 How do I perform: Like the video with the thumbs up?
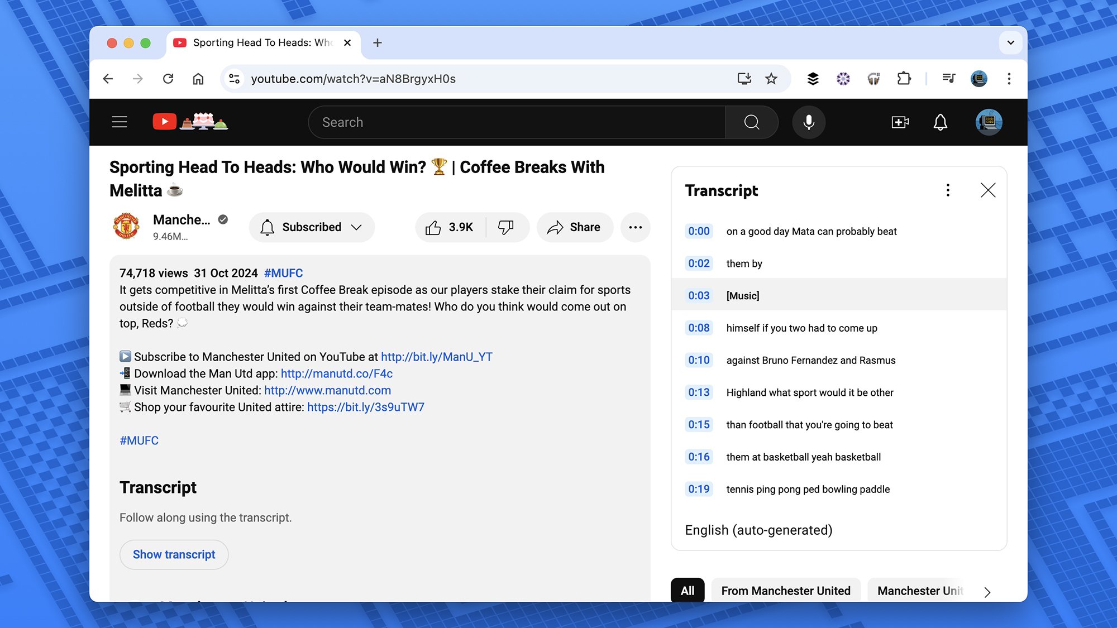point(450,227)
